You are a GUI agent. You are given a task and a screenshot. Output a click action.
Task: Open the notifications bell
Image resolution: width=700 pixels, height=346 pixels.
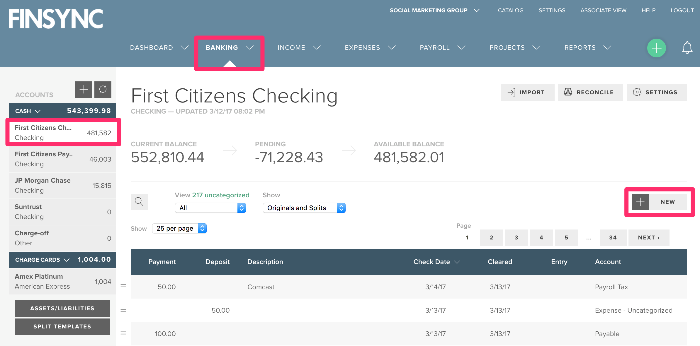[x=687, y=48]
